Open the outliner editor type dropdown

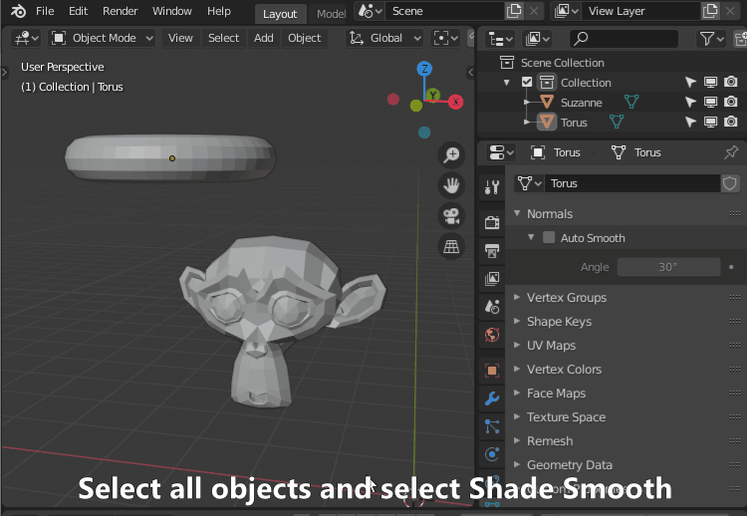tap(500, 39)
